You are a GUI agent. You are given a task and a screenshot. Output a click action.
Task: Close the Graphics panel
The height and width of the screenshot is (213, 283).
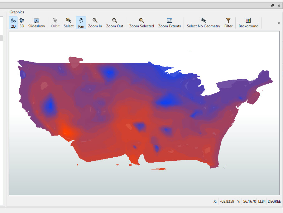point(279,6)
